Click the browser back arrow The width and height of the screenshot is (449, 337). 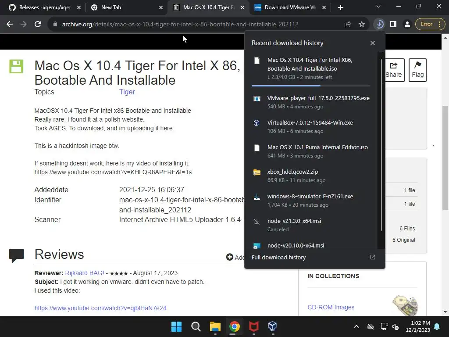[x=10, y=25]
